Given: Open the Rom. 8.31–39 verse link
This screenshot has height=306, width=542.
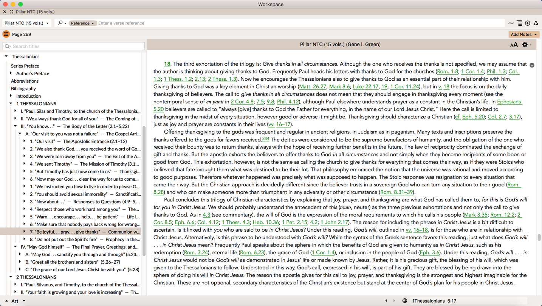Looking at the screenshot, I should click(x=396, y=192).
